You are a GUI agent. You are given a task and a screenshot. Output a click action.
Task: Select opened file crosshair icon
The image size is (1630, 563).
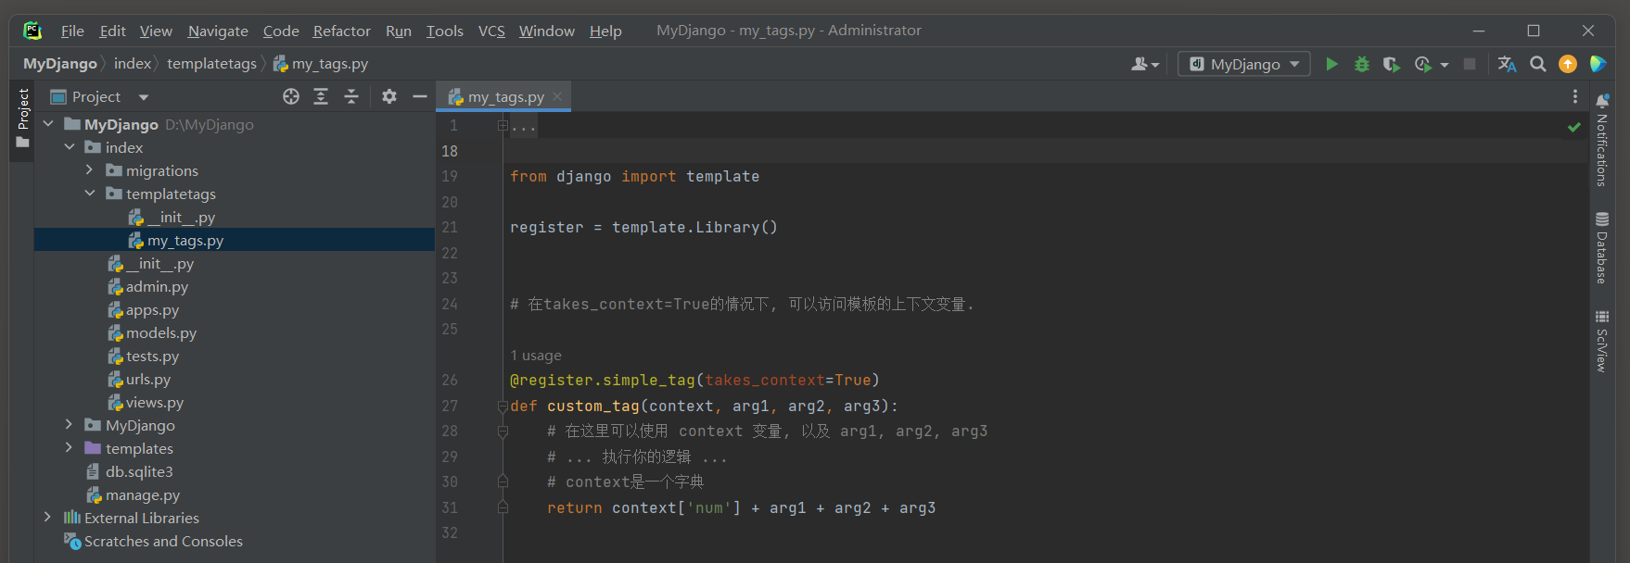coord(291,96)
